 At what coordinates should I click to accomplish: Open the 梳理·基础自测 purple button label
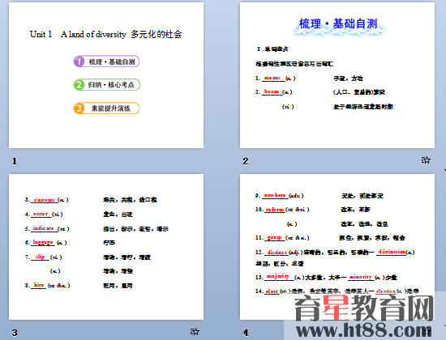click(x=112, y=62)
